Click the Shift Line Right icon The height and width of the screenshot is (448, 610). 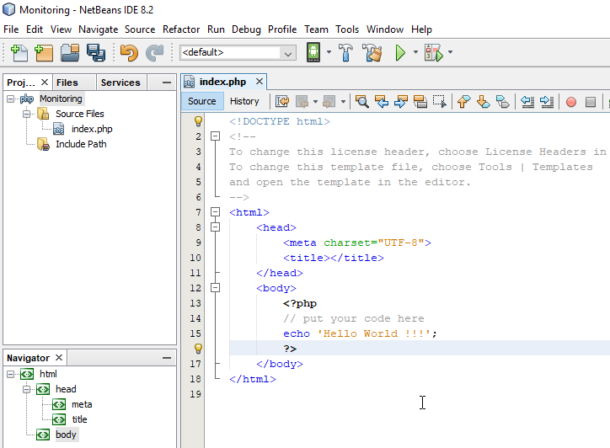547,102
